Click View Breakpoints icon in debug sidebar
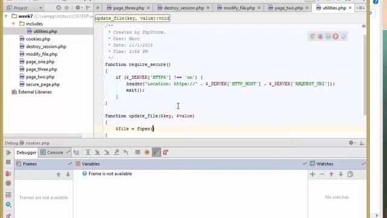 point(8,174)
